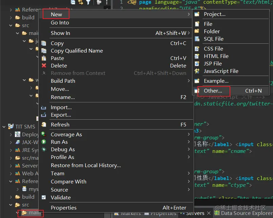Image resolution: width=273 pixels, height=218 pixels.
Task: Open the Profile As submenu
Action: point(116,157)
